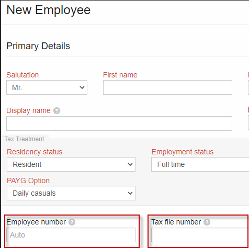Open the Salutation dropdown showing Mr.
Viewport: 249px width, 248px height.
click(x=47, y=87)
